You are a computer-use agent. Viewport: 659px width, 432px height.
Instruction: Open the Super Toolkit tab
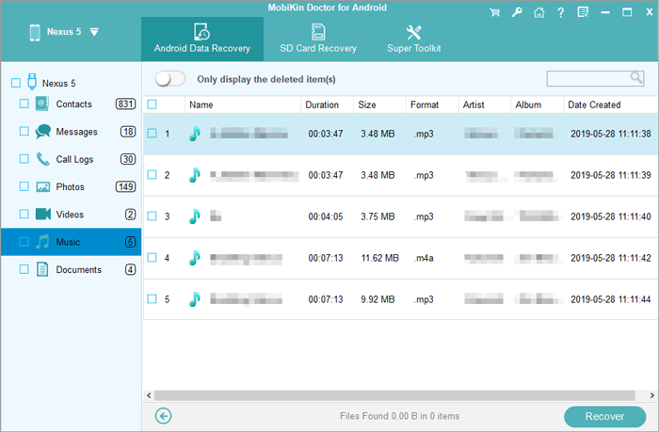413,38
